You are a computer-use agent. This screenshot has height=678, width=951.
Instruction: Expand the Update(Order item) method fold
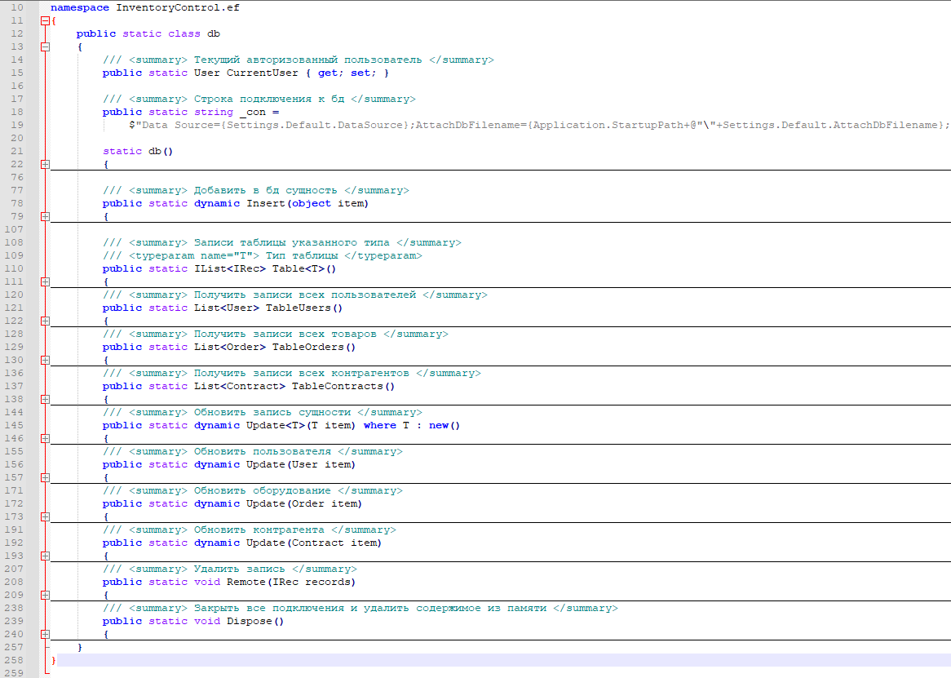pos(45,517)
